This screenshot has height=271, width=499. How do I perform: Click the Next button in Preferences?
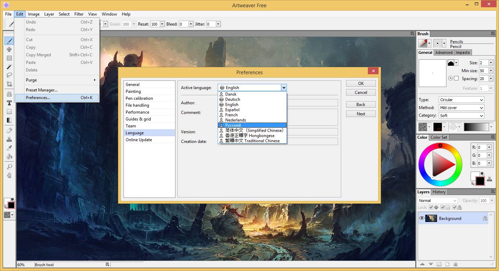[x=361, y=114]
